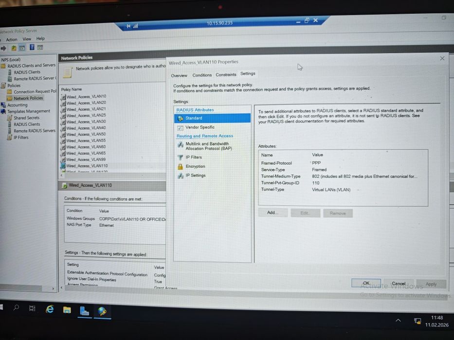The height and width of the screenshot is (340, 454).
Task: Switch to the Overview tab
Action: click(x=179, y=75)
